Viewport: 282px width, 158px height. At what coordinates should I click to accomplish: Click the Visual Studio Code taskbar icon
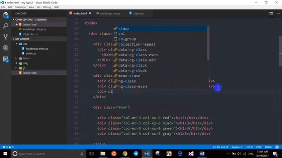pos(147,154)
